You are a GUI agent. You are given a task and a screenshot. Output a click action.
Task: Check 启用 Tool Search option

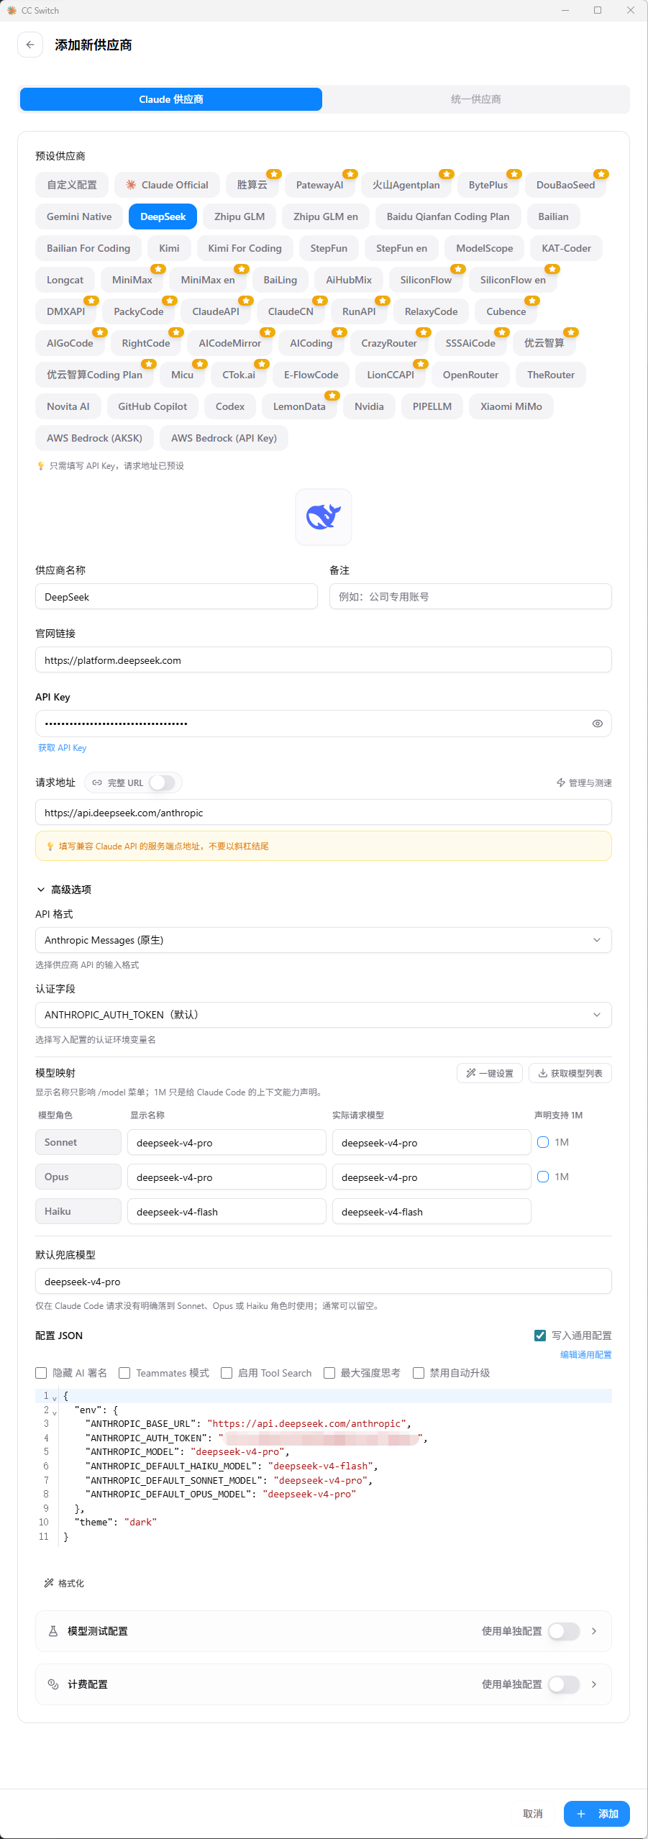tap(227, 1373)
